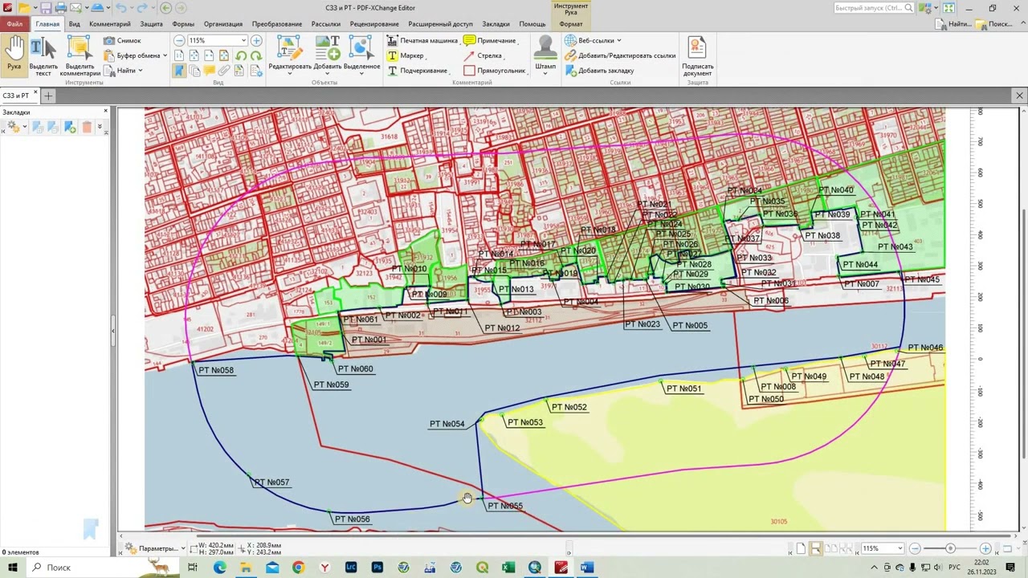Select the Примечание sticky note tool
Viewport: 1028px width, 578px height.
490,40
